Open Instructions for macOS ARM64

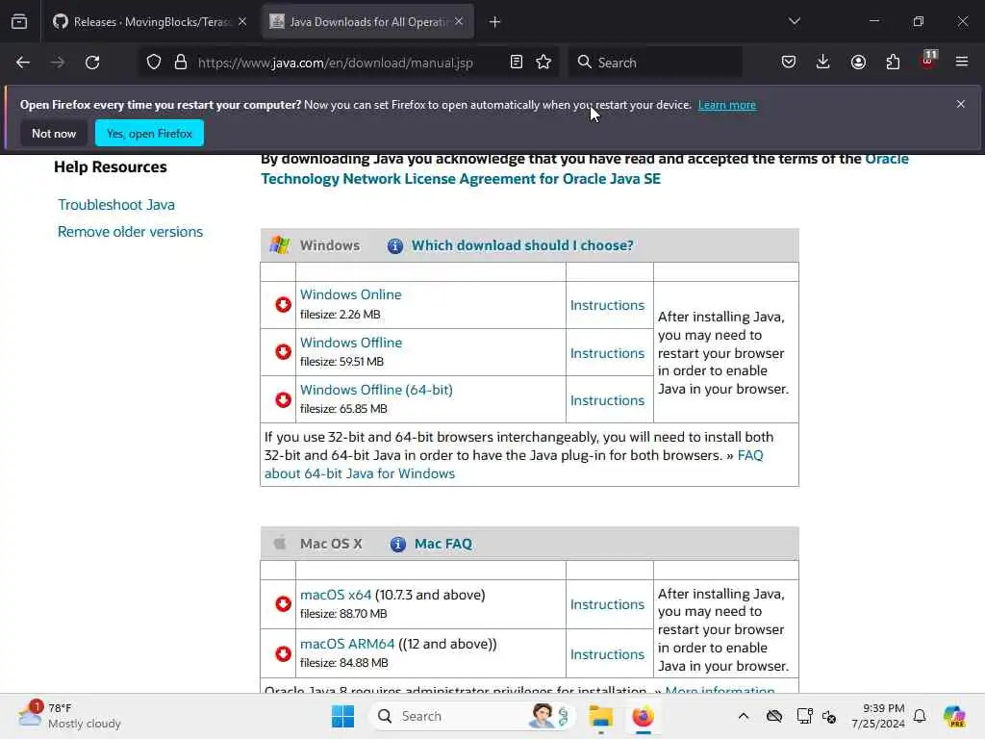[608, 654]
